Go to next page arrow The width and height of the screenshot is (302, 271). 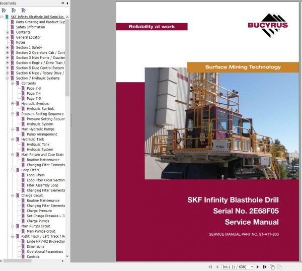click(258, 267)
